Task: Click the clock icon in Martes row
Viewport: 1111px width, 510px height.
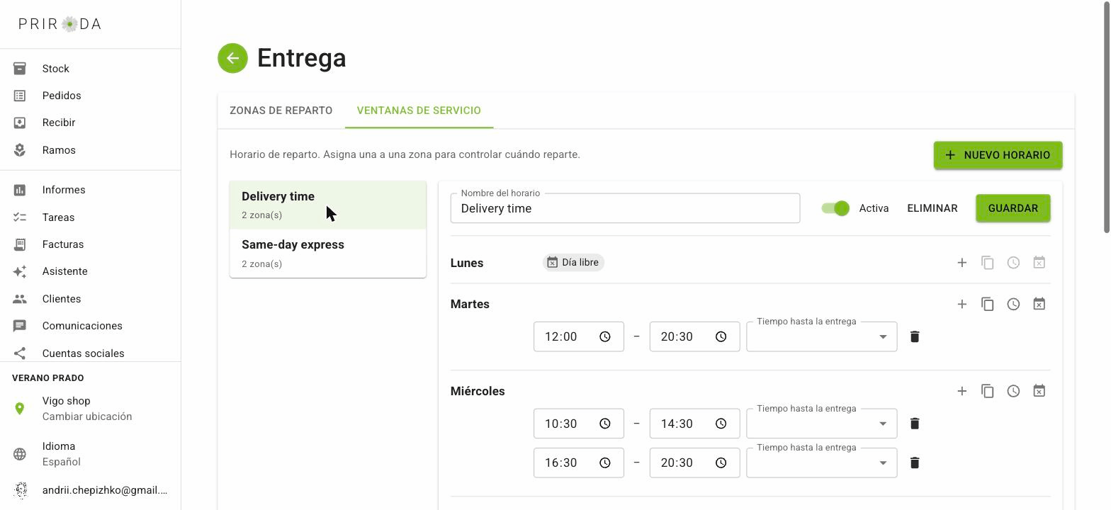Action: 1013,304
